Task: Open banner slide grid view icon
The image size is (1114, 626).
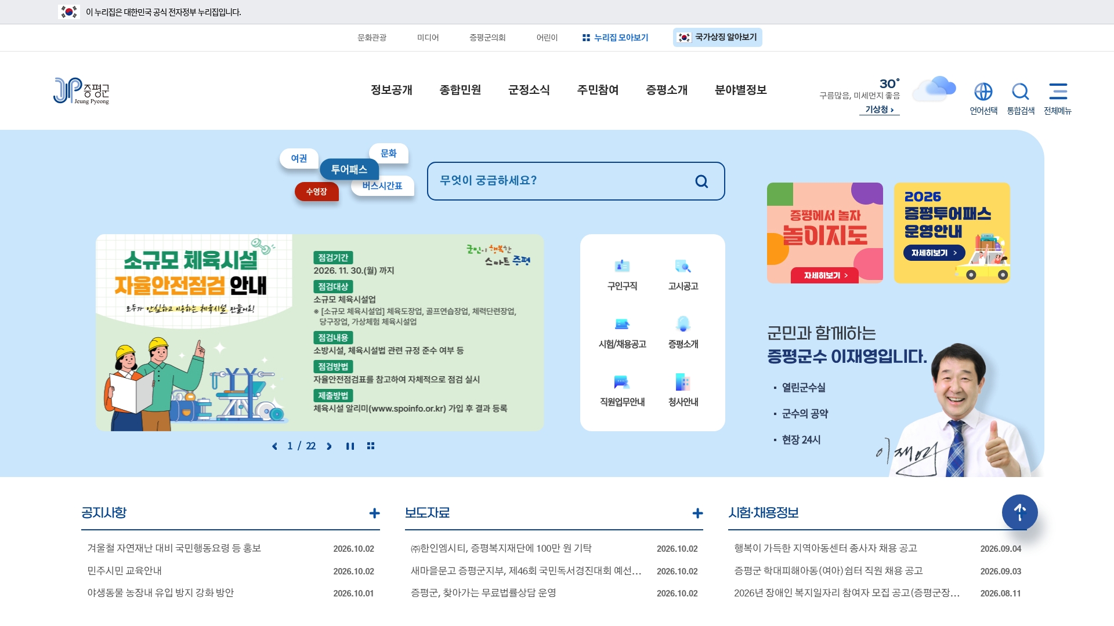Action: pyautogui.click(x=371, y=446)
